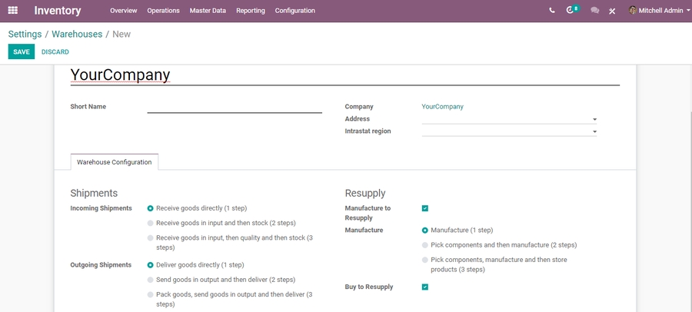Choose Pick components and then manufacture option
The width and height of the screenshot is (692, 312).
coord(426,245)
